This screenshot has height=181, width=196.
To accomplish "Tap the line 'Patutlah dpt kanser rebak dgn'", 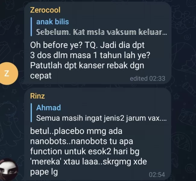I will 87,65.
